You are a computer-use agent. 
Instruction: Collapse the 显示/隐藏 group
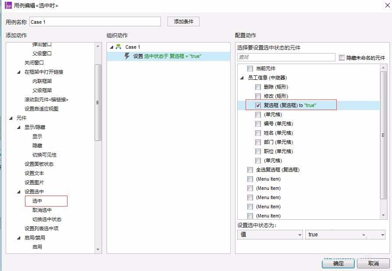click(x=18, y=127)
